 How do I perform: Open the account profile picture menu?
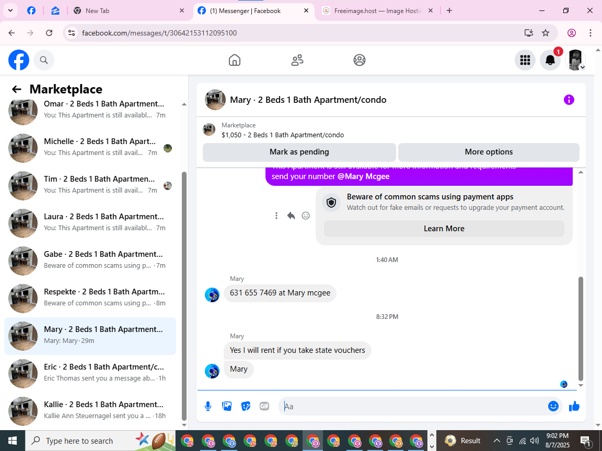pos(575,60)
